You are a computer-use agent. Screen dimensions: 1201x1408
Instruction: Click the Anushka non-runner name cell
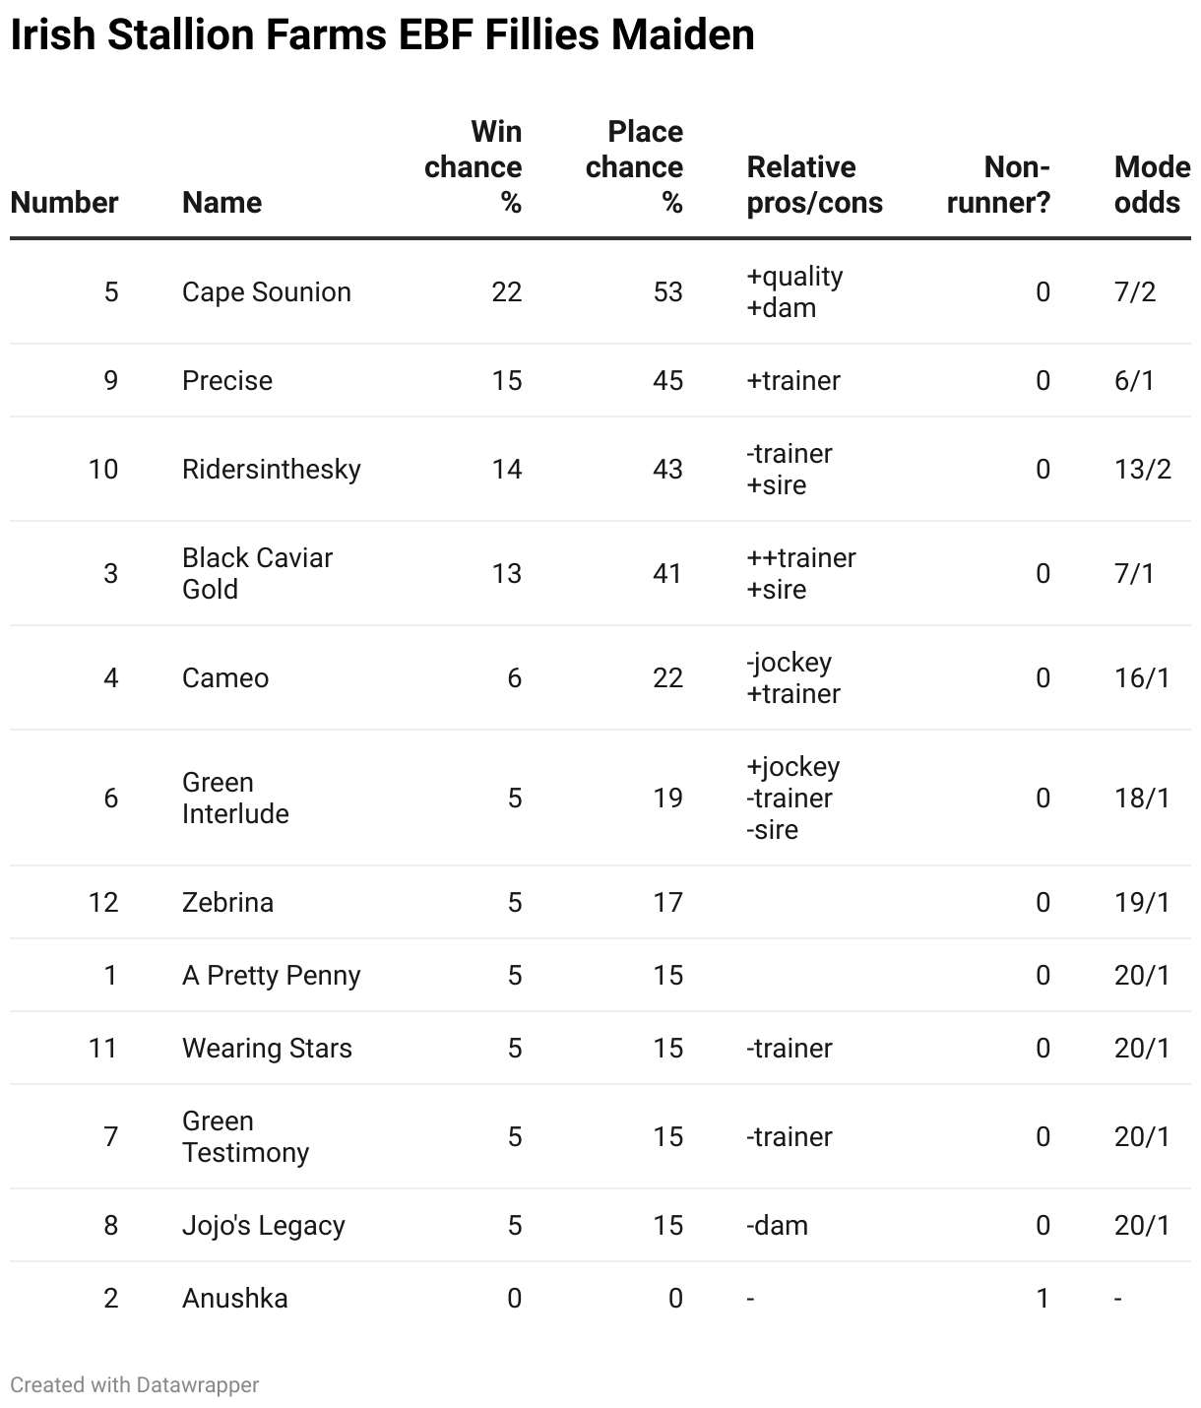(x=235, y=1299)
